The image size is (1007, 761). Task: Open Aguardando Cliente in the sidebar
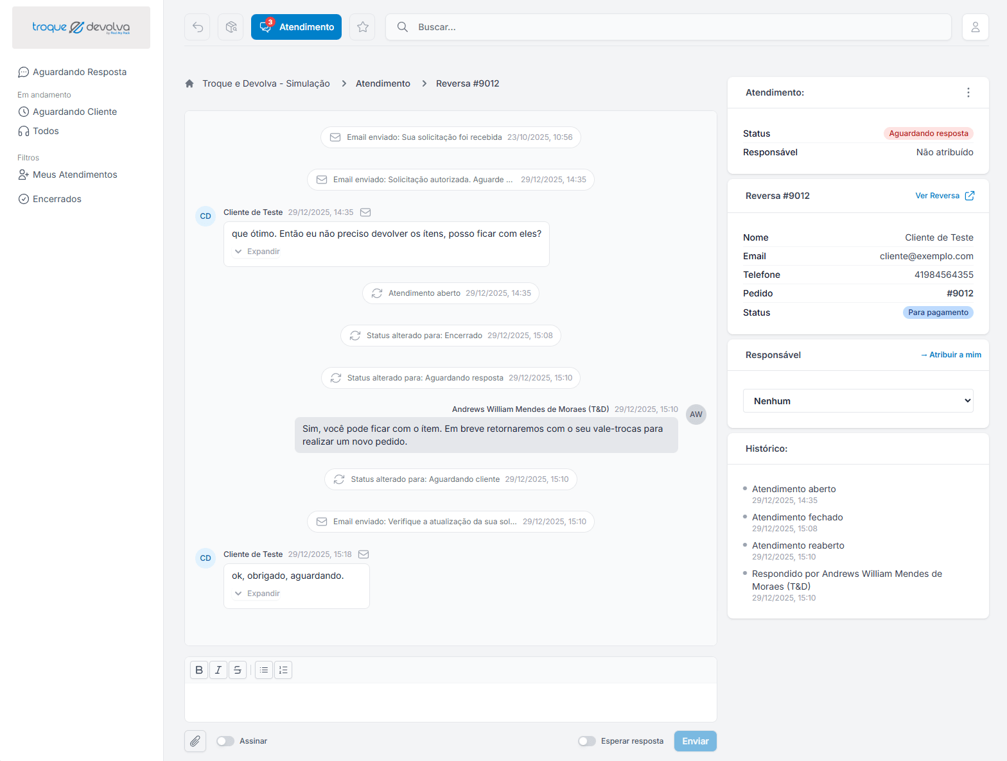click(x=74, y=112)
